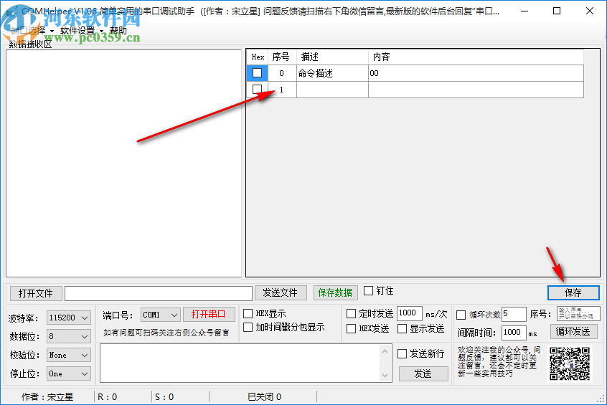The height and width of the screenshot is (405, 607).
Task: Check the Hex box for row 0
Action: (257, 72)
